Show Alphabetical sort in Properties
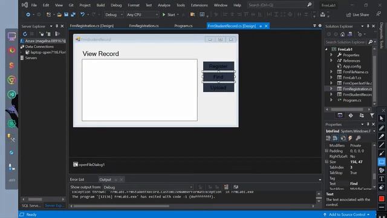 (x=335, y=138)
